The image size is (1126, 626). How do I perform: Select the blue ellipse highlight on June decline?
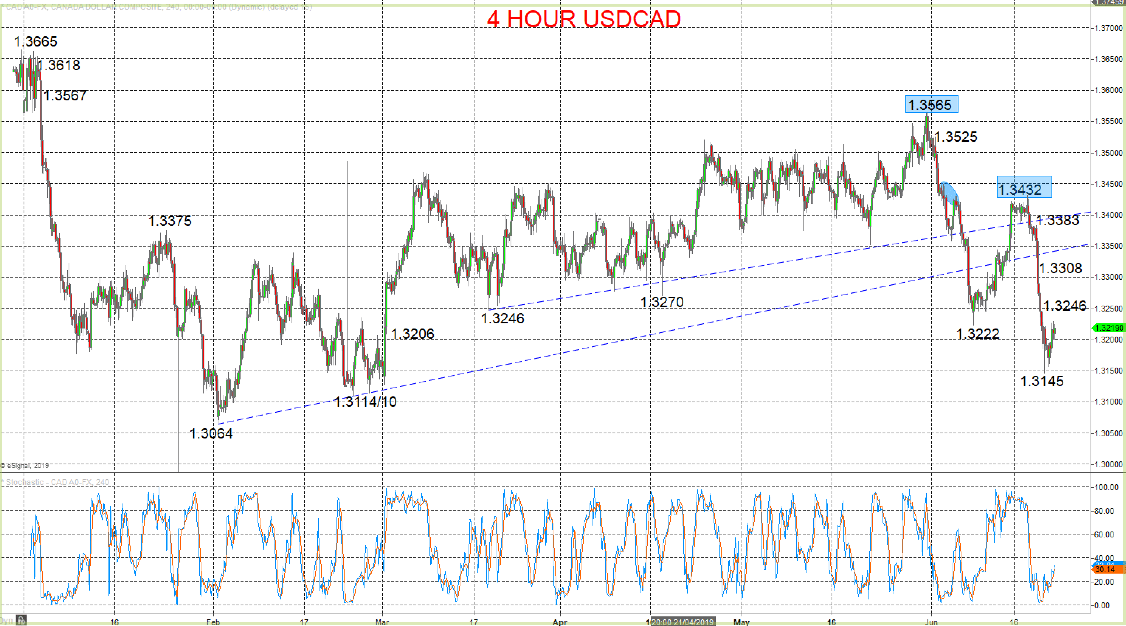pyautogui.click(x=951, y=193)
